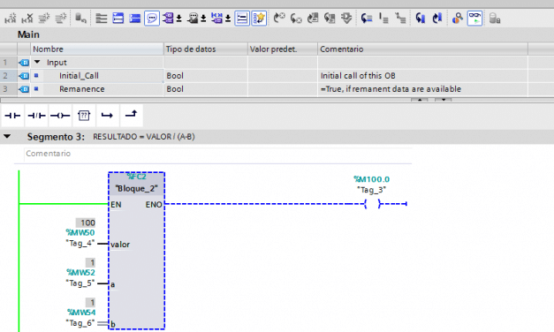
Task: Click the Tipo de datos column header
Action: click(x=206, y=49)
